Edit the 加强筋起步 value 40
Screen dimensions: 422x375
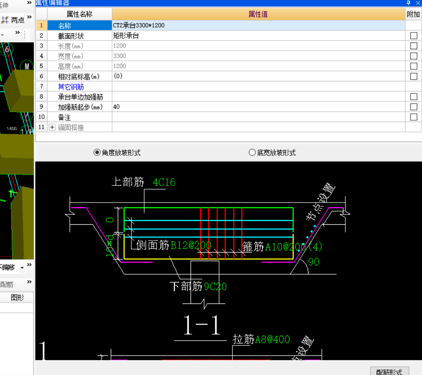pyautogui.click(x=259, y=107)
